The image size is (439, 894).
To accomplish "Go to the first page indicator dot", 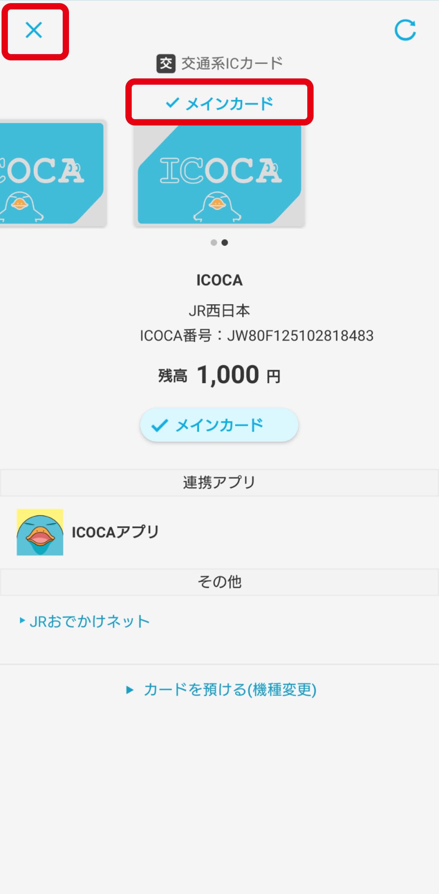I will (x=214, y=243).
